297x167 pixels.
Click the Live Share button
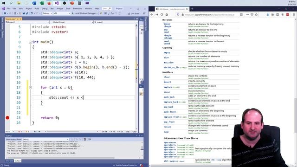pos(134,13)
